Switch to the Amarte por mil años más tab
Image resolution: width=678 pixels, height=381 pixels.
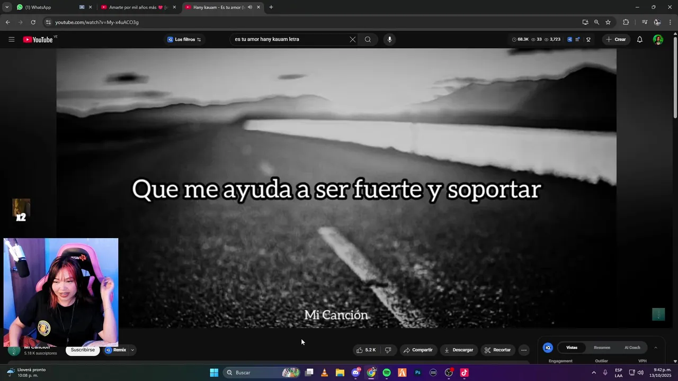coord(139,7)
